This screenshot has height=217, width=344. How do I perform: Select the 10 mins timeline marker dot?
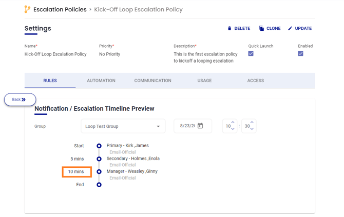(x=99, y=172)
